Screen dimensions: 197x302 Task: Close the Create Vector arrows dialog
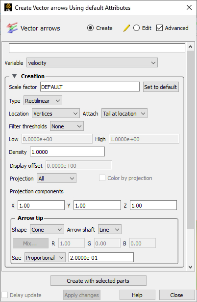click(x=189, y=7)
